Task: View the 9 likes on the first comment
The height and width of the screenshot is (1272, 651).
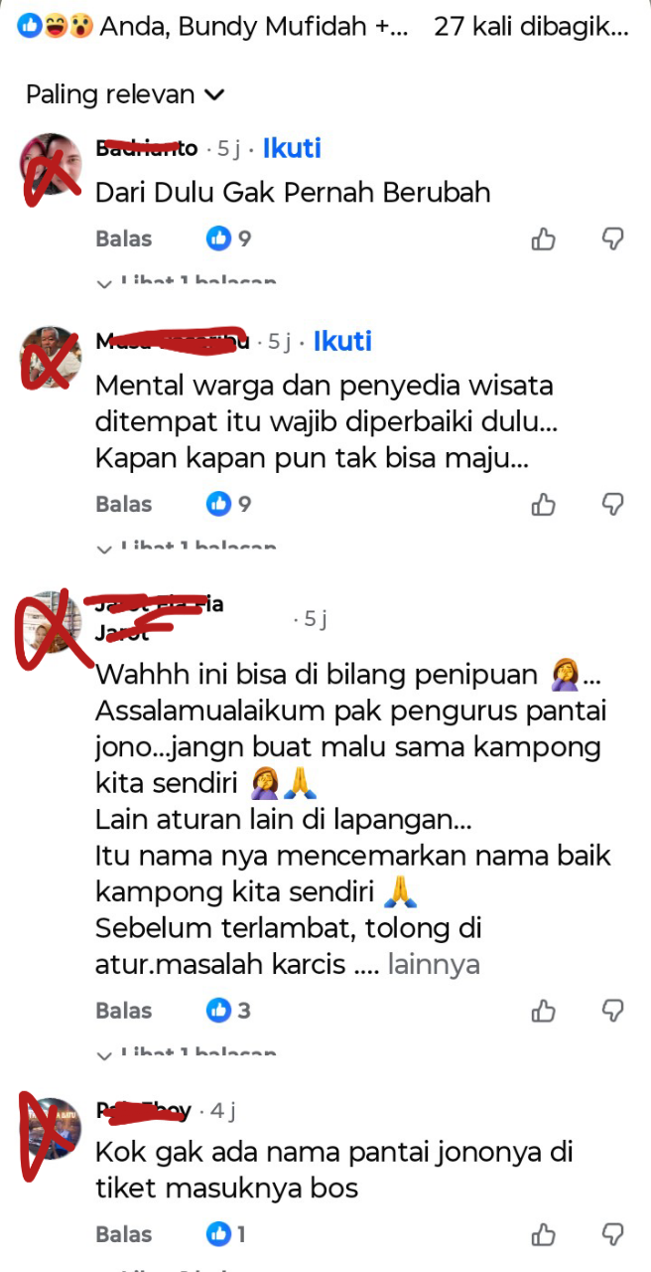Action: [228, 238]
